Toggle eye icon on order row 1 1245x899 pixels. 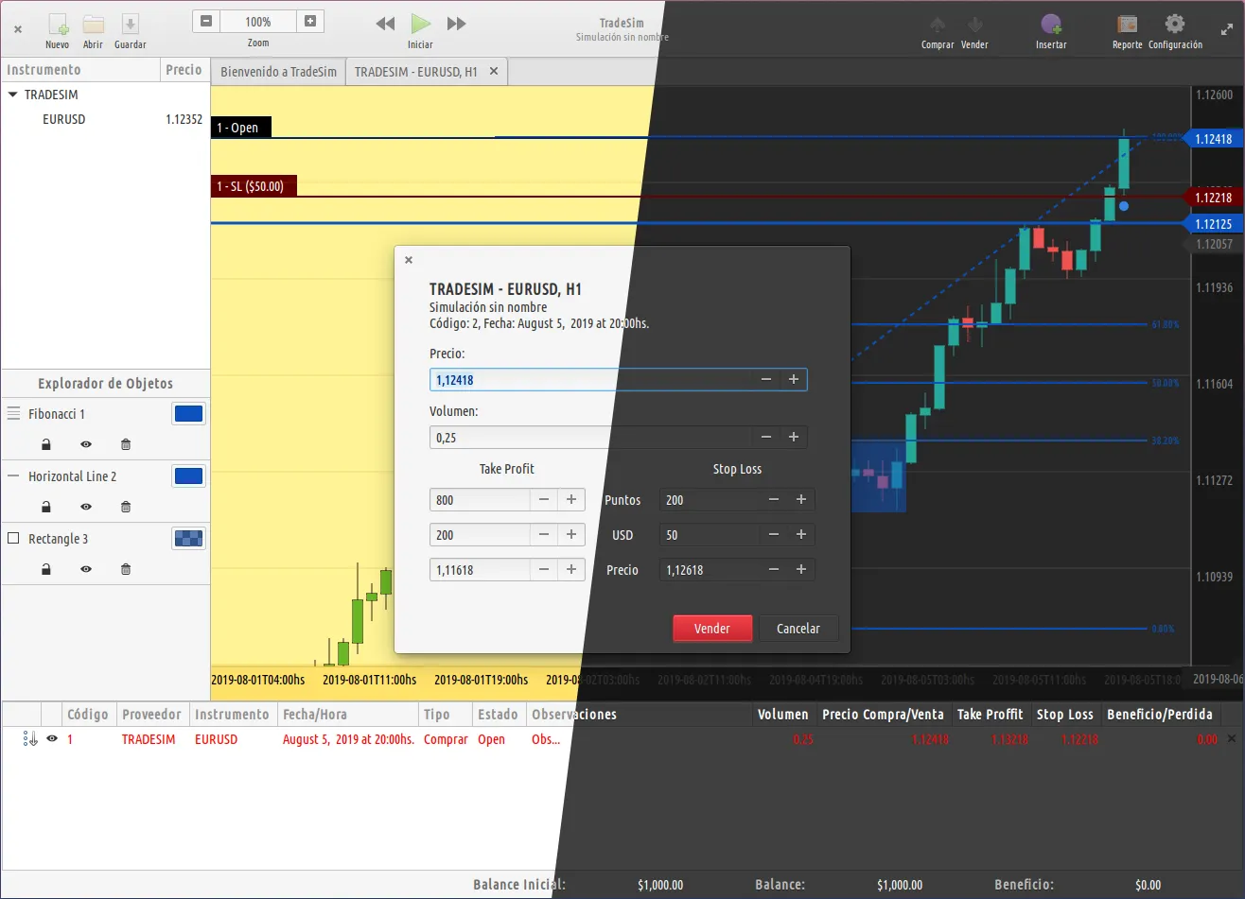coord(52,739)
